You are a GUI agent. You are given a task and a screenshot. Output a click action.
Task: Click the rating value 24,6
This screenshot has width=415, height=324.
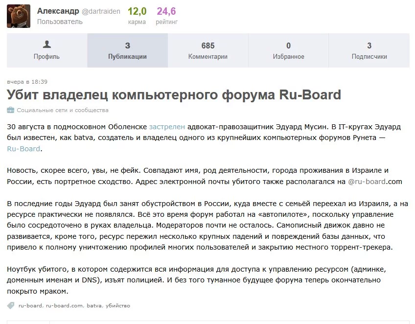click(166, 11)
